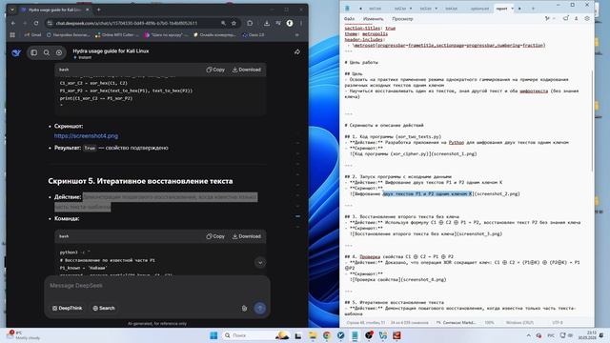
Task: Bookmark this page with the star icon
Action: click(x=234, y=23)
